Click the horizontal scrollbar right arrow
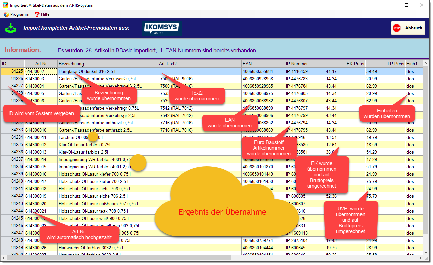This screenshot has height=265, width=433. 420,258
